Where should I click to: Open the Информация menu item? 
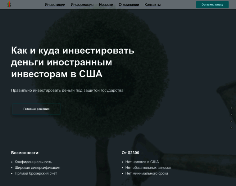[x=82, y=5]
